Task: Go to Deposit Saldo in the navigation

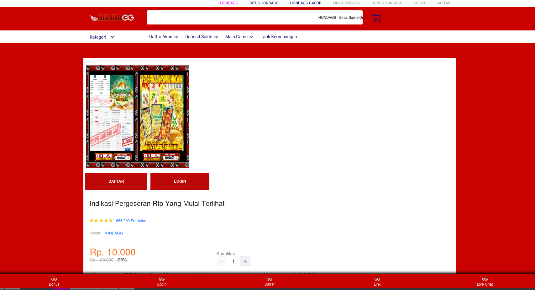Action: click(x=202, y=37)
